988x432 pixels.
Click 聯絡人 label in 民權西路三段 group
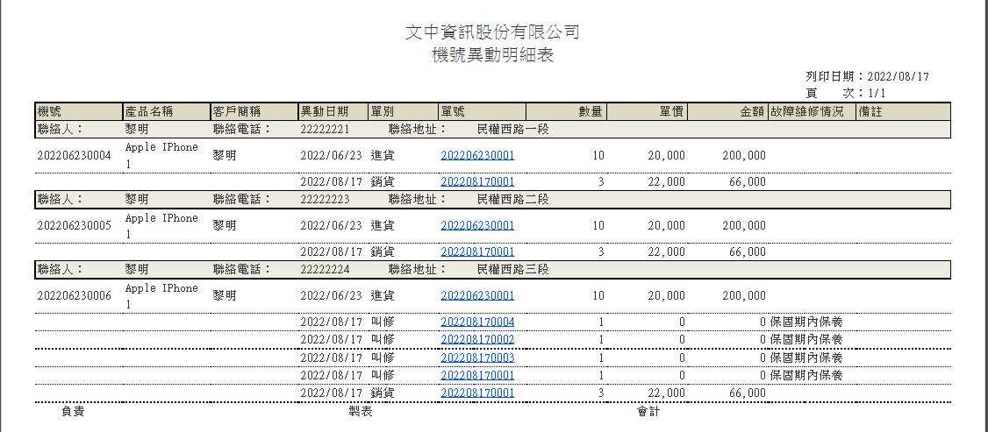tap(61, 269)
